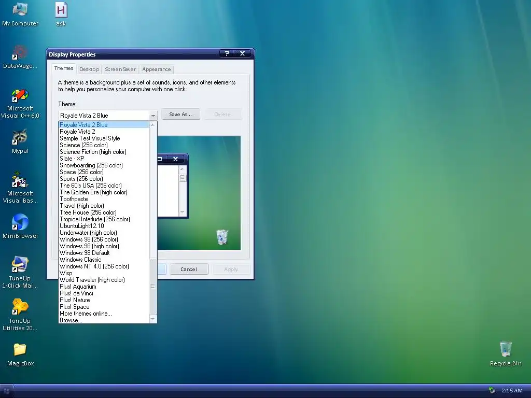Launch TuneUp Utilities shortcut
Viewport: 531px width, 398px height.
[20, 315]
